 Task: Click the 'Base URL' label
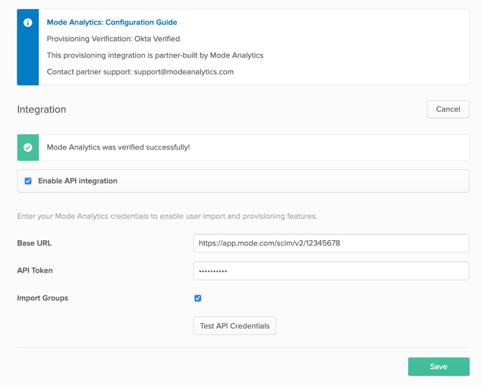click(34, 243)
